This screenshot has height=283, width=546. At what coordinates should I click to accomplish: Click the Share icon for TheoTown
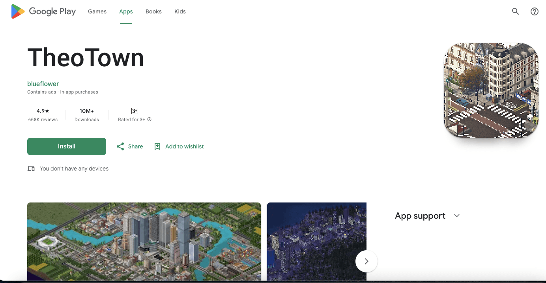pyautogui.click(x=120, y=146)
